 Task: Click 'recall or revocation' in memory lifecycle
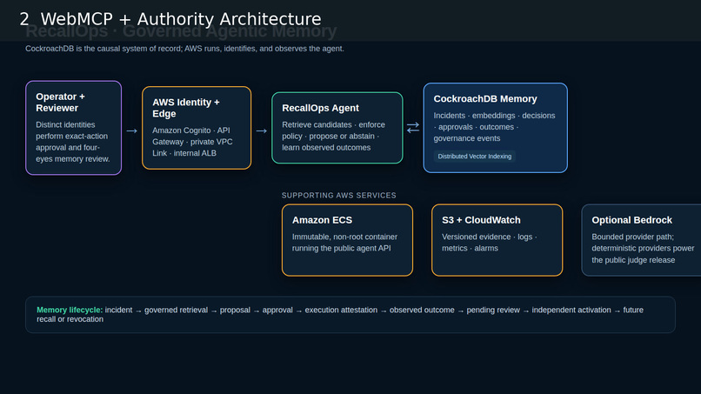pos(70,319)
